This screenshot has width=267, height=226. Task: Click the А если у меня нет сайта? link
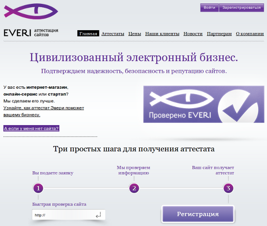[32, 129]
